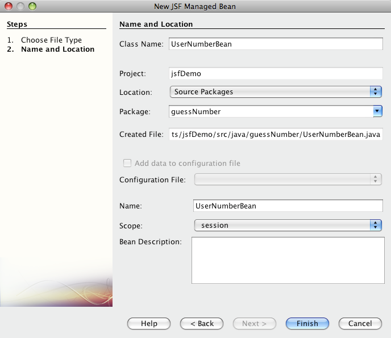Click the Next > button

[255, 324]
